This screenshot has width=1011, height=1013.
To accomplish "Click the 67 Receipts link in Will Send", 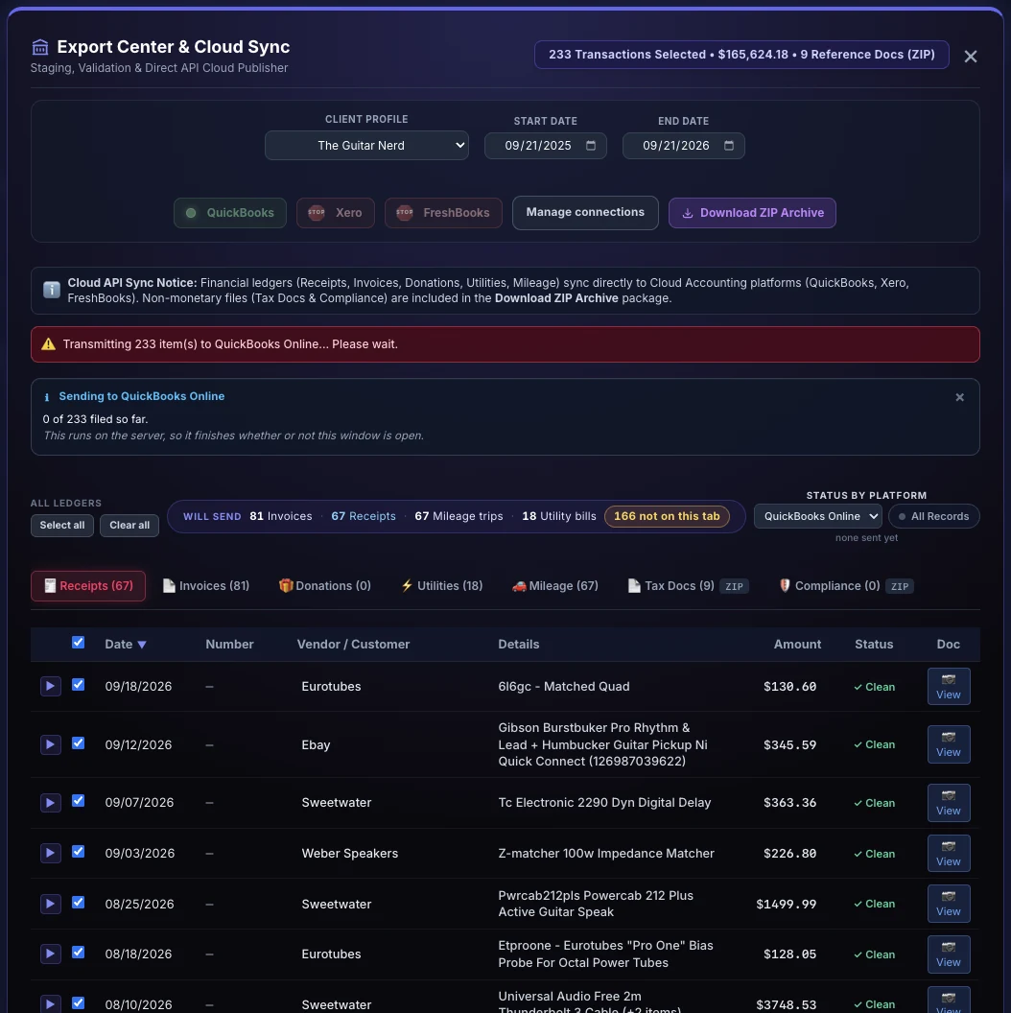I will point(363,516).
